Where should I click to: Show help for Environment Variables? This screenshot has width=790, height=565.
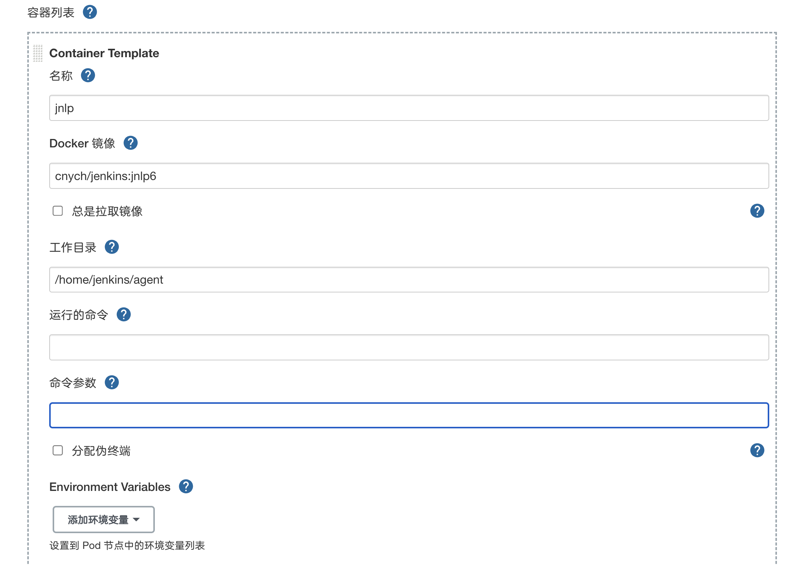click(186, 486)
